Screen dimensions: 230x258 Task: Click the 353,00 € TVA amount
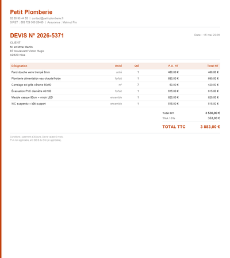coord(214,118)
